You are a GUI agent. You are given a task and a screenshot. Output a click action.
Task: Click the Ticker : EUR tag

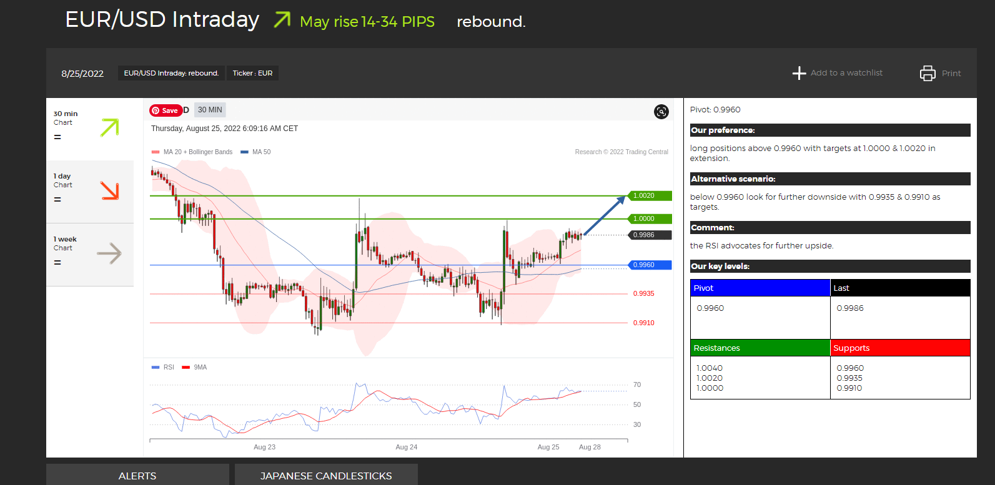[x=252, y=73]
